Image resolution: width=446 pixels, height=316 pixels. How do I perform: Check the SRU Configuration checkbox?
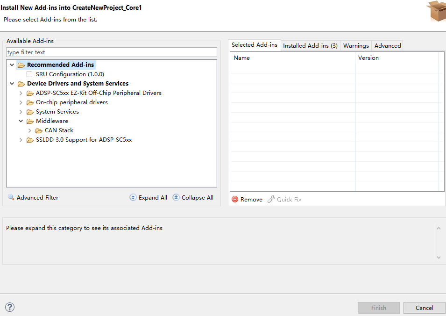tap(29, 74)
